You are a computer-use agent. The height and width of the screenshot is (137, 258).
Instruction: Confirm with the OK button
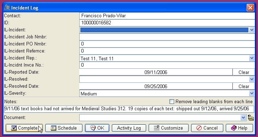pos(97,128)
